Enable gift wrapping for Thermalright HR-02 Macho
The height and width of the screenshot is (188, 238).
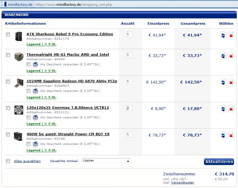click(28, 64)
